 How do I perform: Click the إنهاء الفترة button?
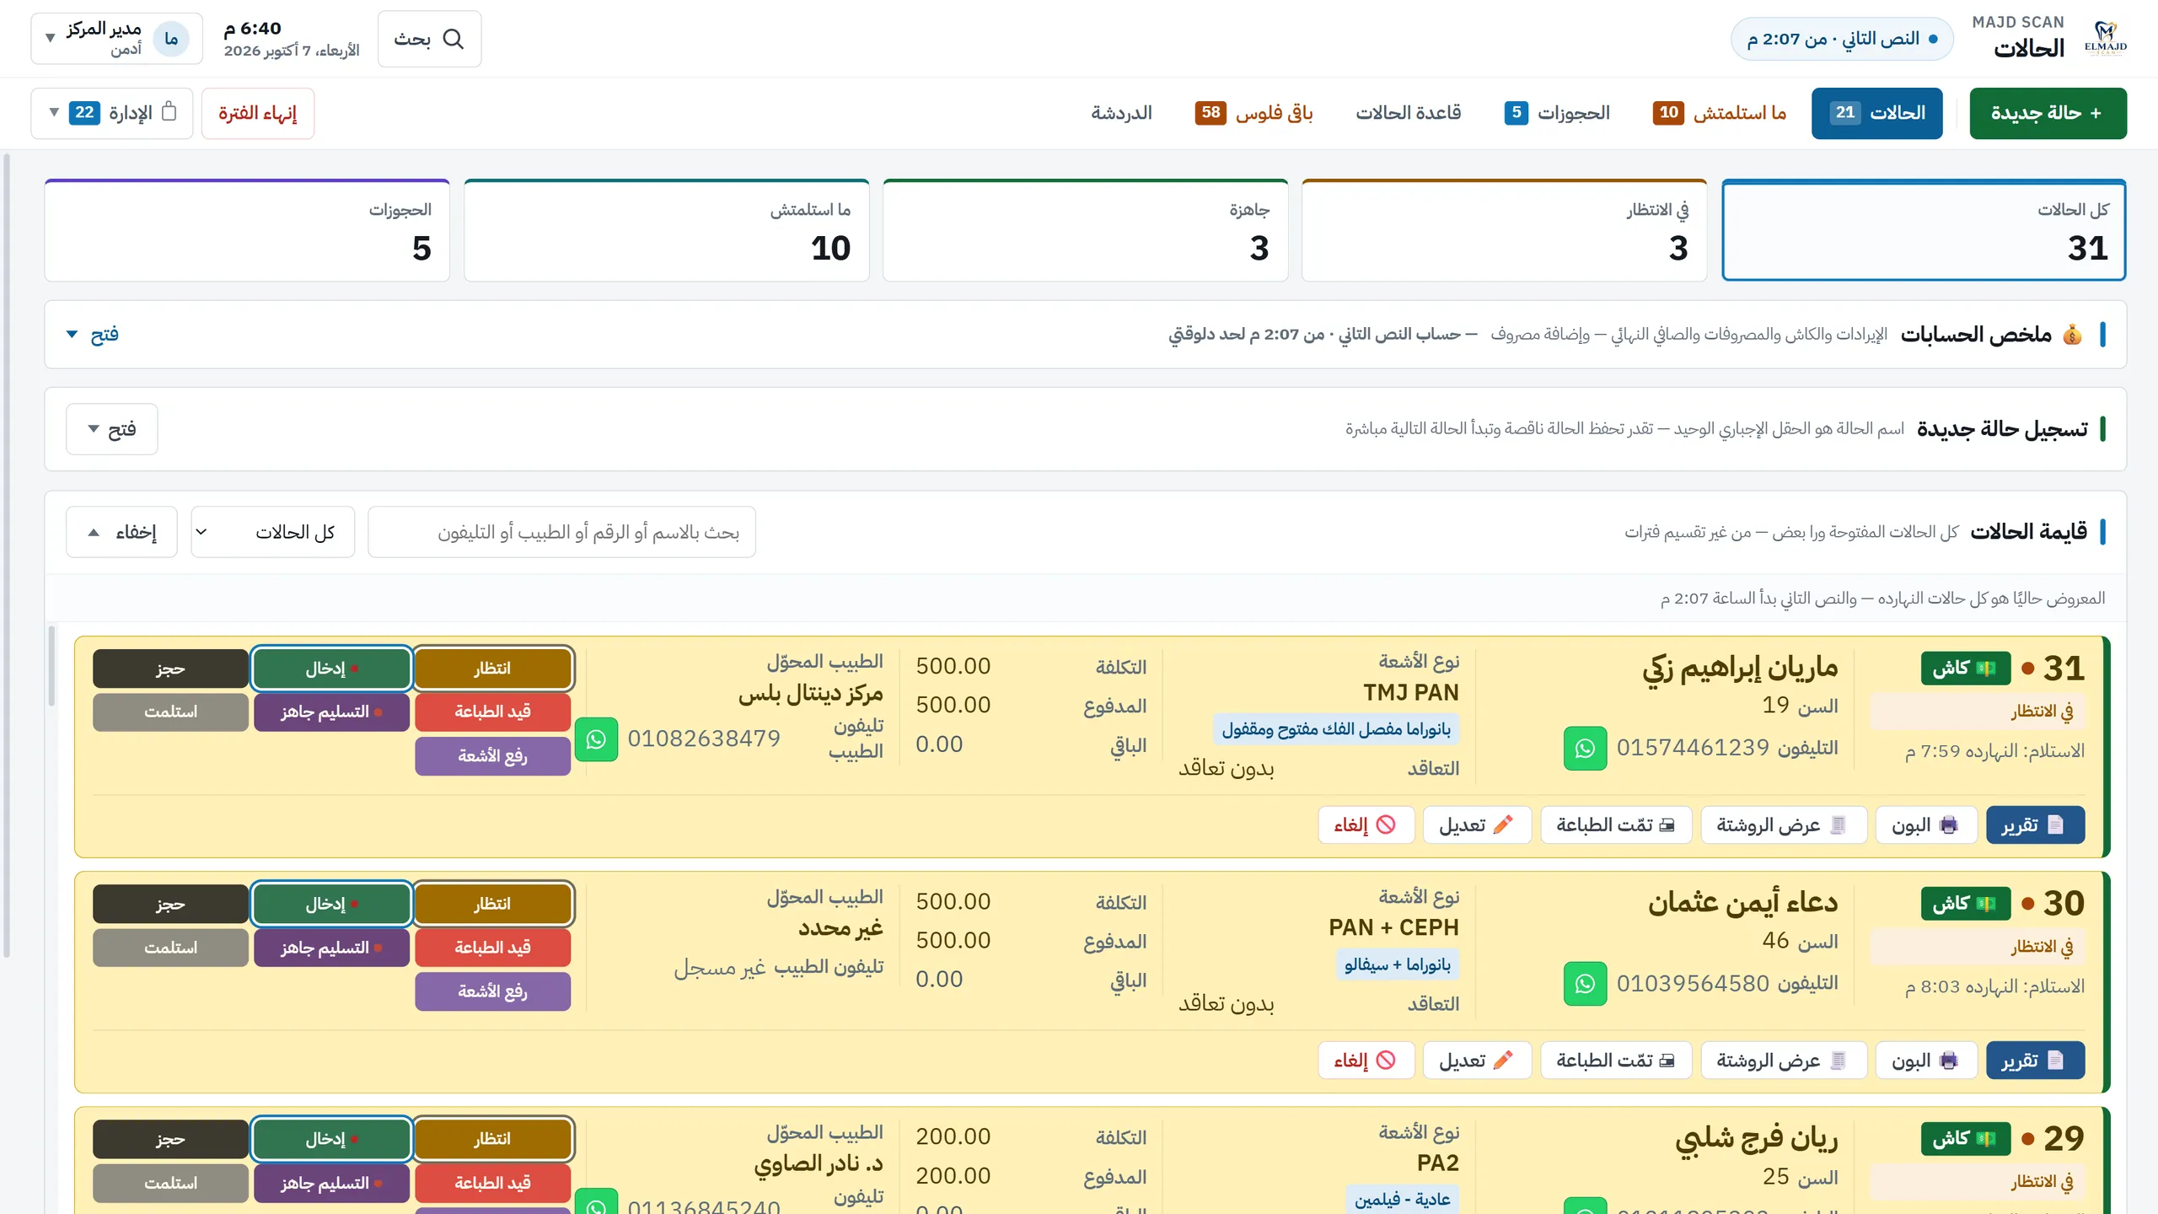[258, 113]
